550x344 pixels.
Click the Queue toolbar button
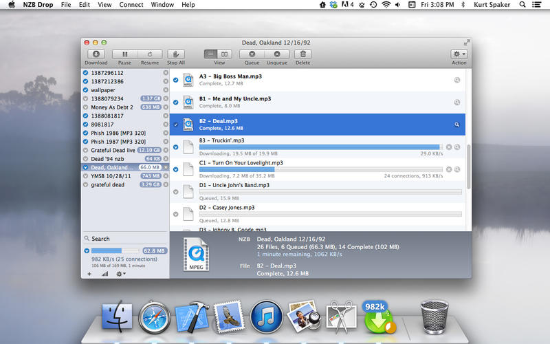point(252,54)
